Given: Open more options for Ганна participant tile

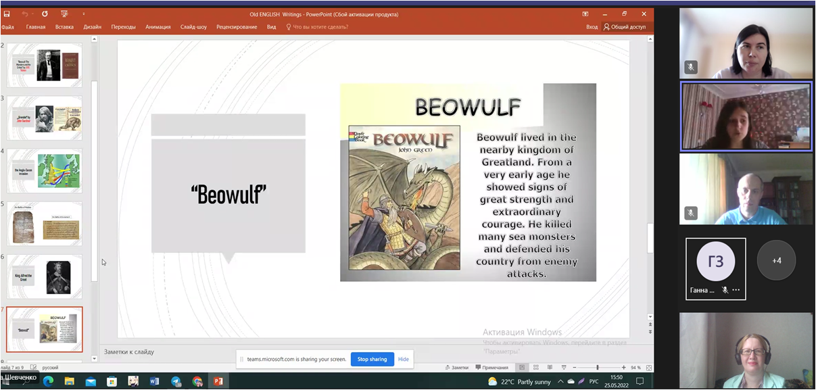Looking at the screenshot, I should pos(736,290).
